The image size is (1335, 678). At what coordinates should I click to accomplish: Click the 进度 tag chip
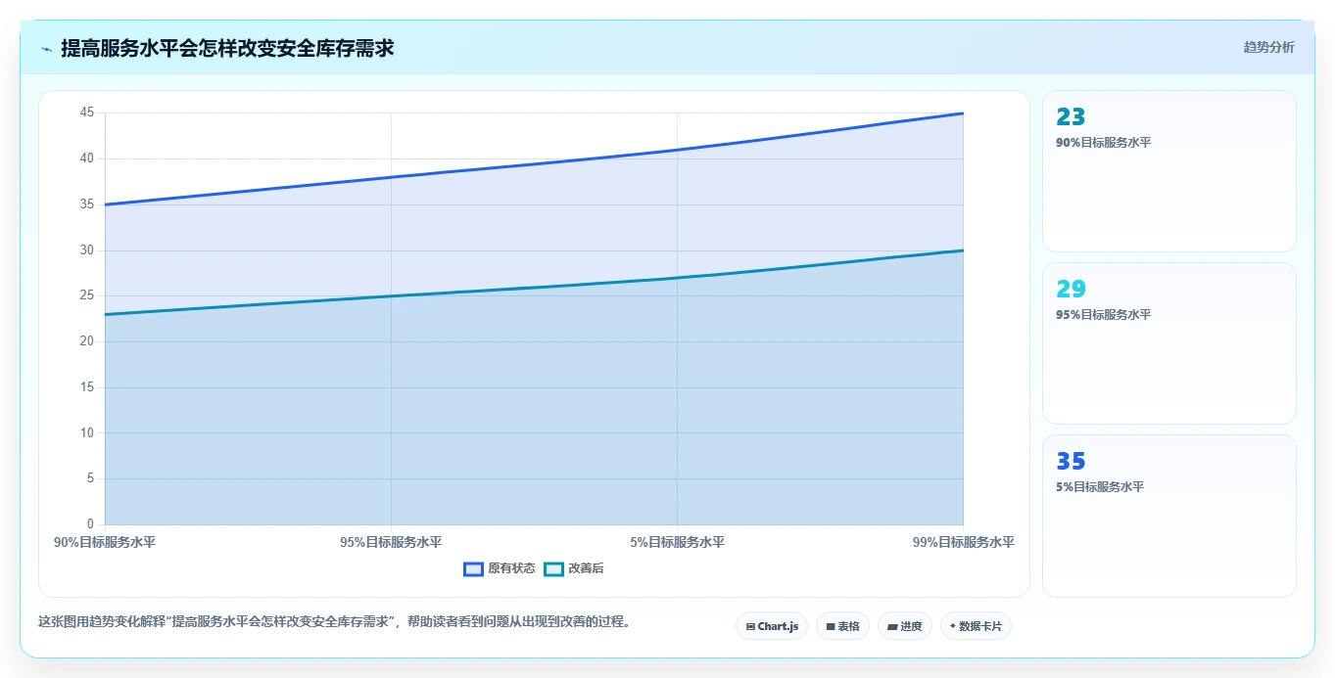point(904,626)
